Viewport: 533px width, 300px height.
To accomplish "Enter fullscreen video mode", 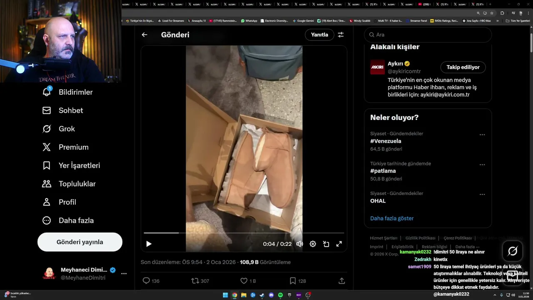I will (339, 244).
